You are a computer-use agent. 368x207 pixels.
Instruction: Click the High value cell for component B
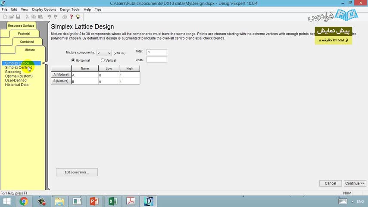[x=130, y=82]
